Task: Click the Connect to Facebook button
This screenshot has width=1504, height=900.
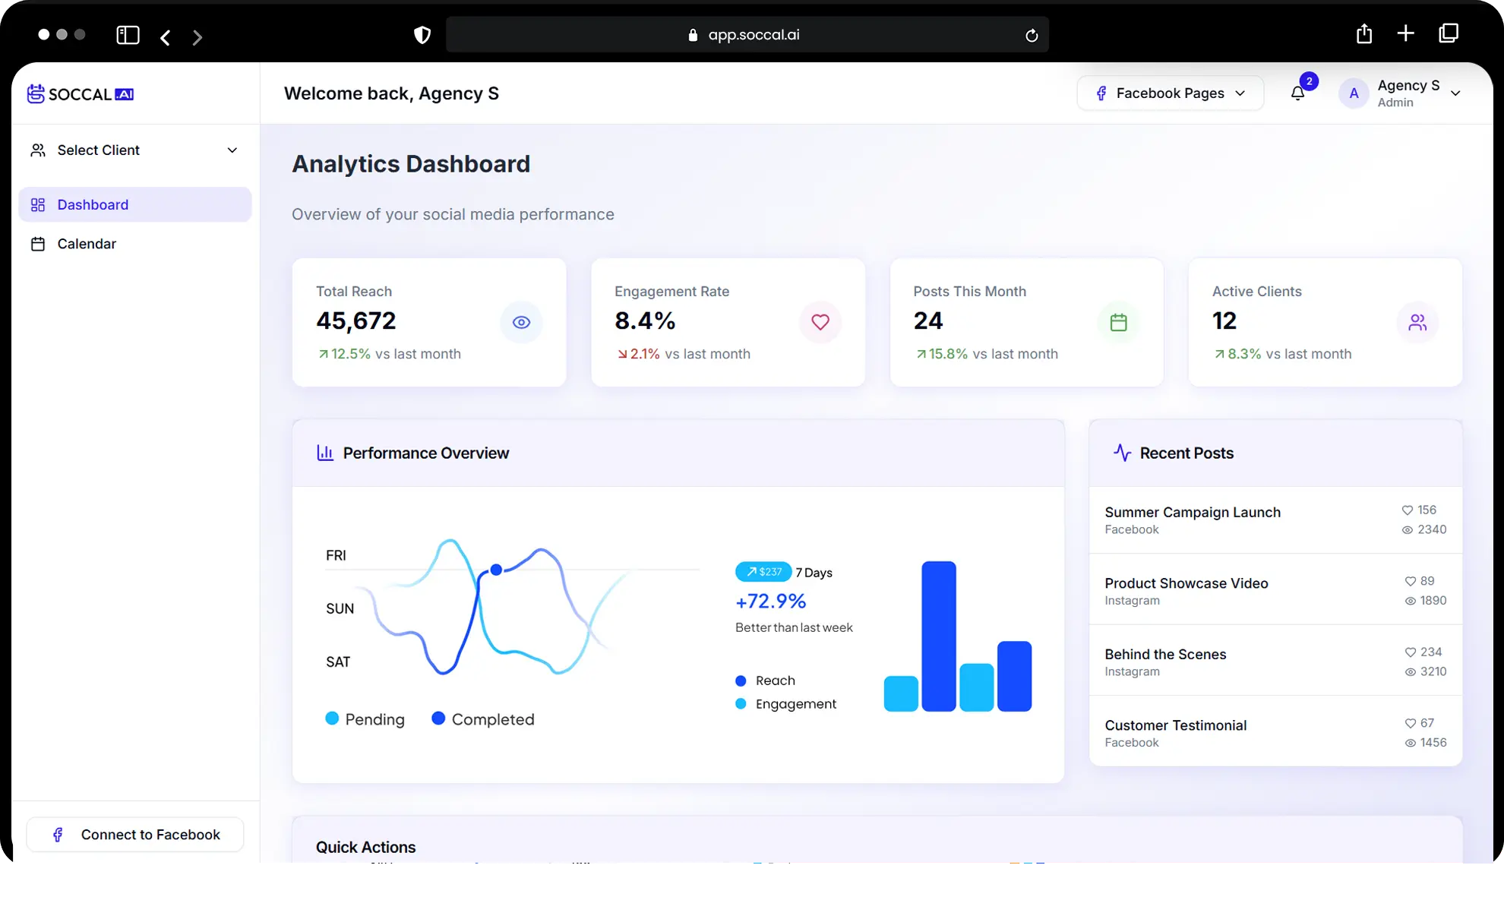Action: click(x=135, y=835)
